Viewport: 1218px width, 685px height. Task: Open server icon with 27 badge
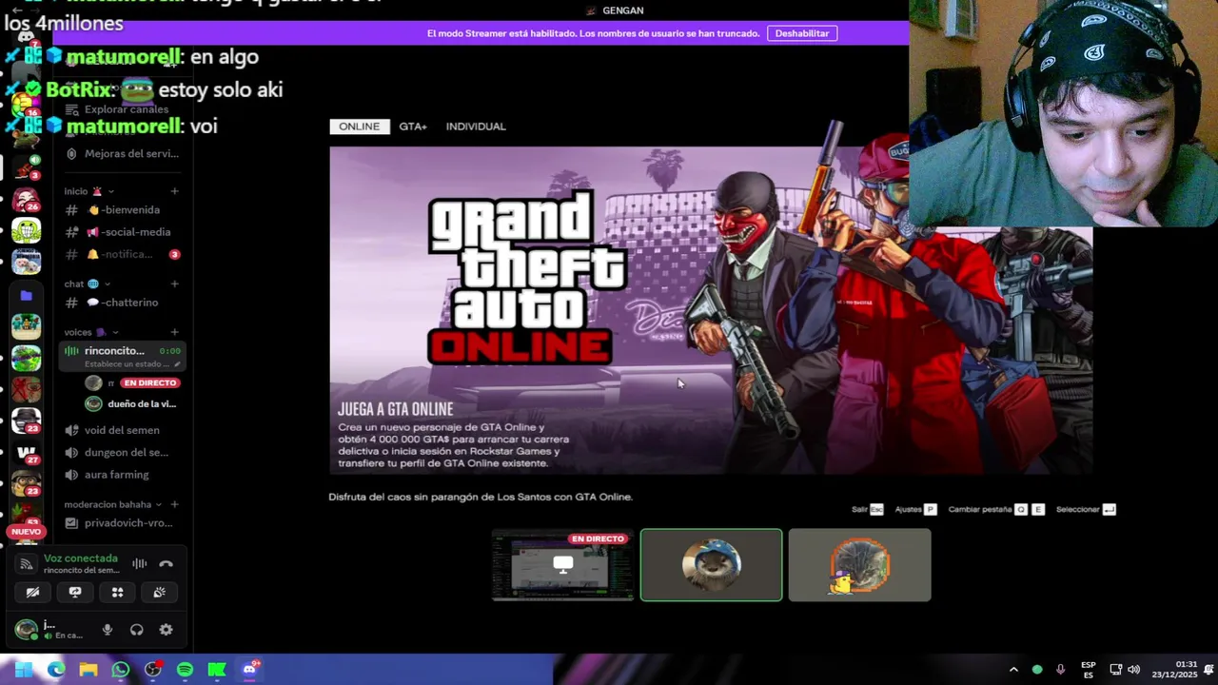(x=27, y=454)
